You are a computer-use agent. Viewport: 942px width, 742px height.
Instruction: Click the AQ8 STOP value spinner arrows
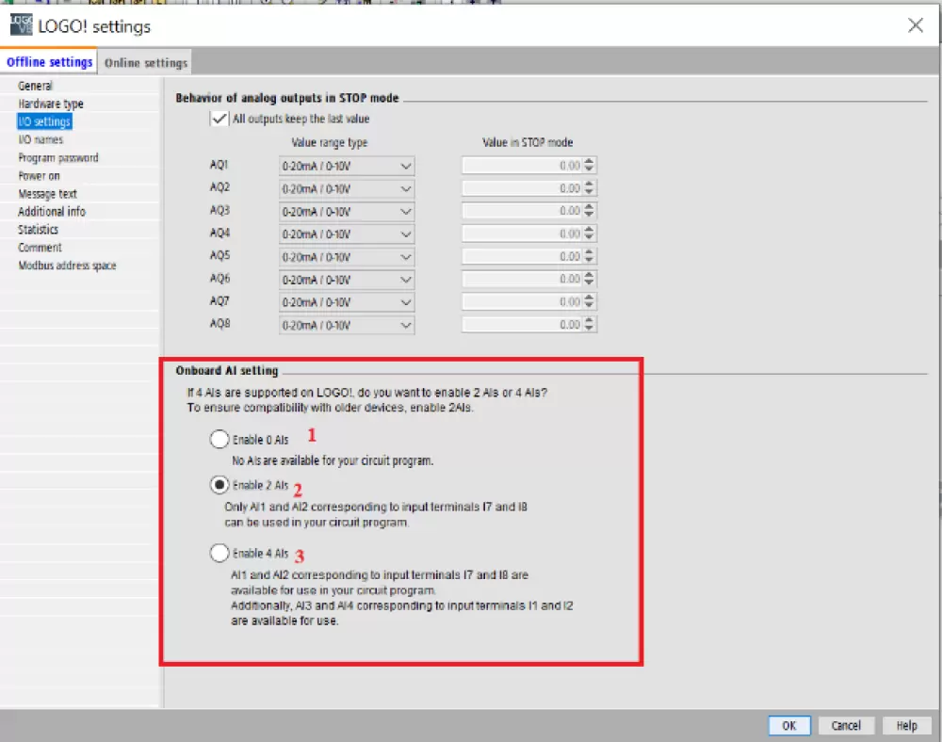click(589, 324)
